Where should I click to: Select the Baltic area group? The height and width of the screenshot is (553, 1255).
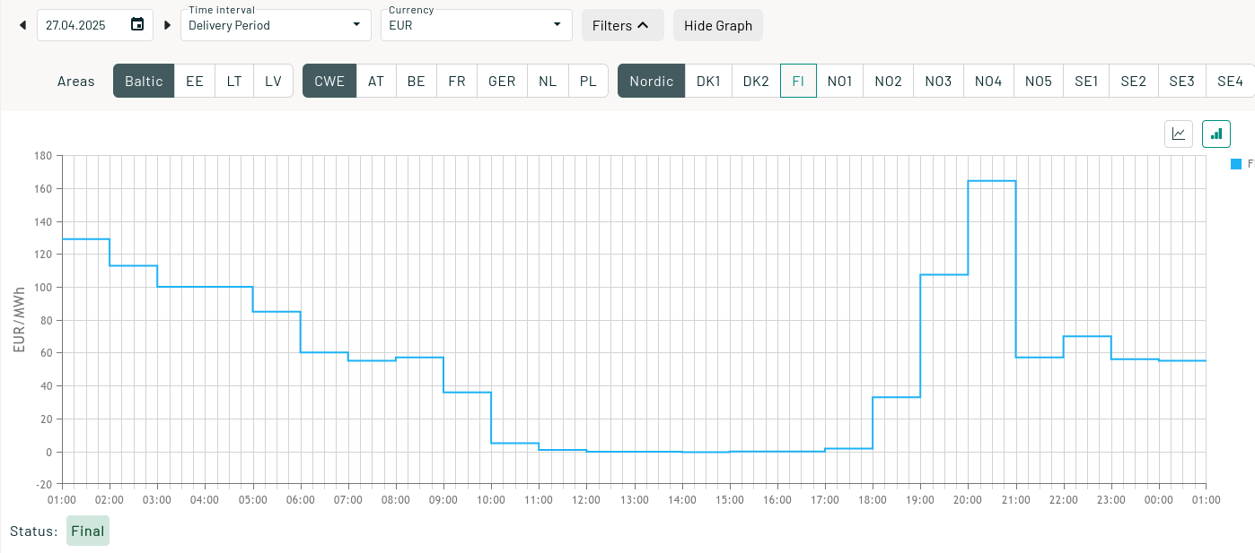tap(144, 81)
